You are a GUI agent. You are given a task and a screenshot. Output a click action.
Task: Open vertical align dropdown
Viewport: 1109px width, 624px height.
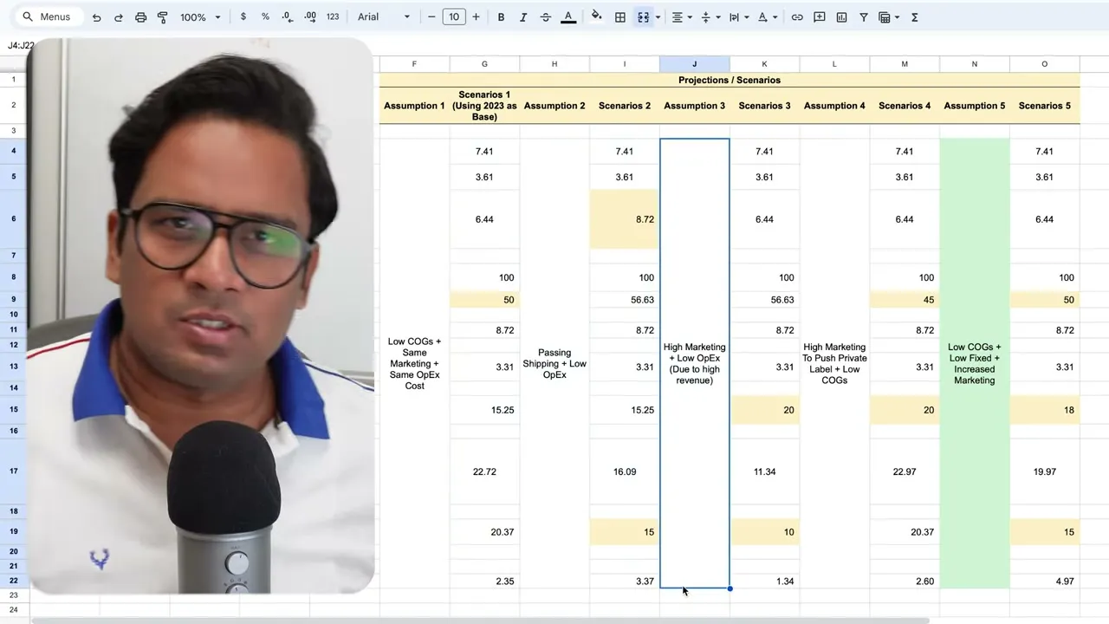(710, 17)
